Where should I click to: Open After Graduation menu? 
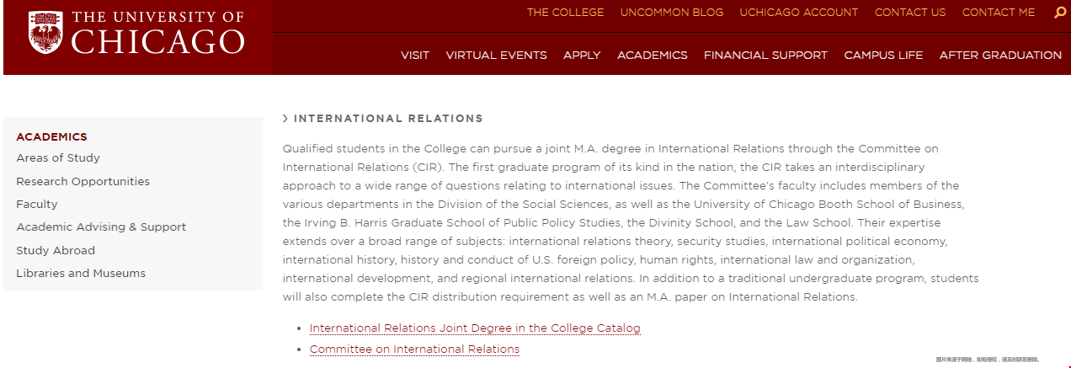coord(1000,56)
